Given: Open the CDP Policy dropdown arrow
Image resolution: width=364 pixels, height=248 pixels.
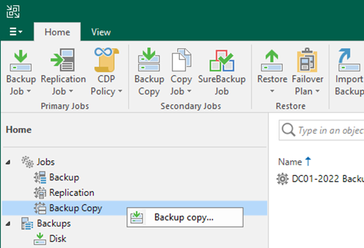Looking at the screenshot, I should (x=120, y=91).
